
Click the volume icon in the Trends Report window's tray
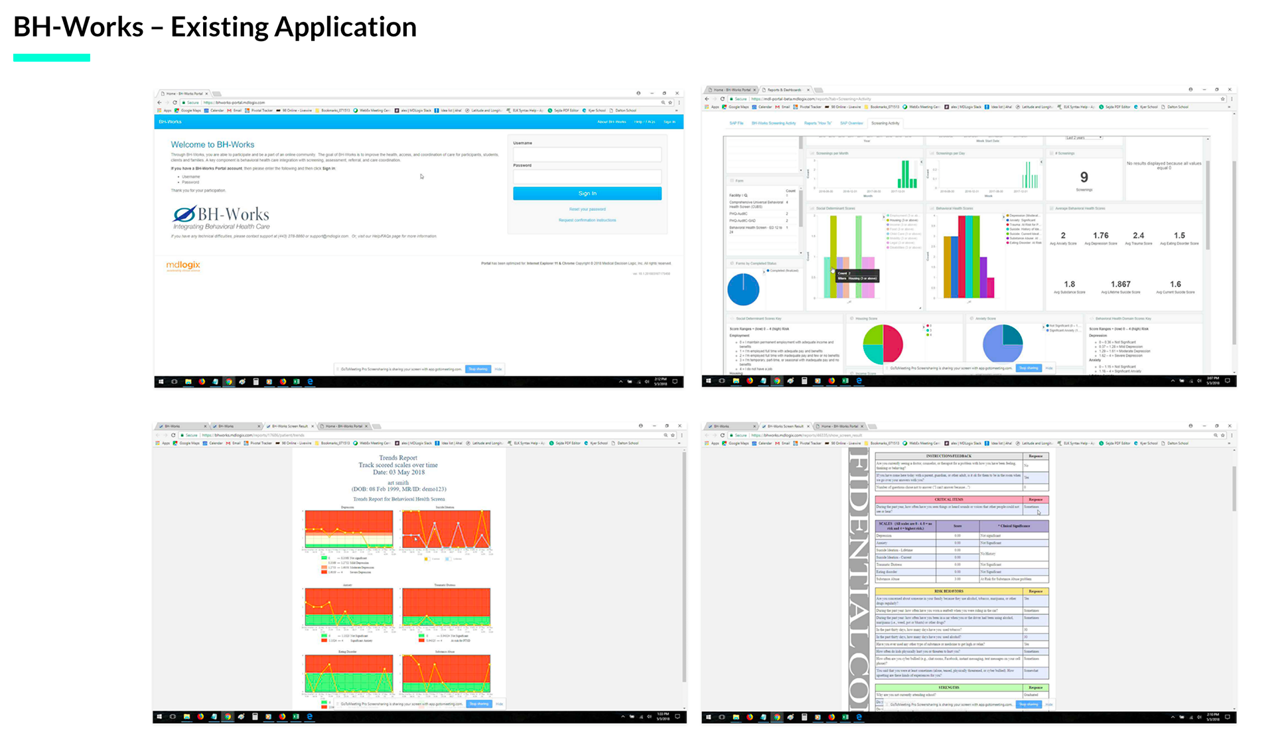pyautogui.click(x=648, y=717)
